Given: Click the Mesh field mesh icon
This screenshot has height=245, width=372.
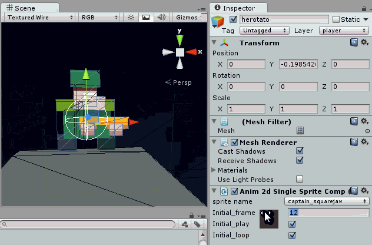Looking at the screenshot, I should click(x=300, y=131).
